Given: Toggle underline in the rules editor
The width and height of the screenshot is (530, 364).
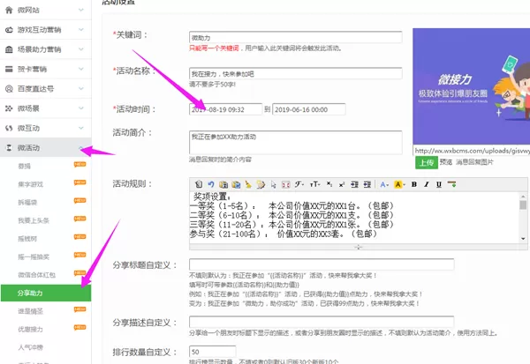Looking at the screenshot, I should click(x=439, y=184).
